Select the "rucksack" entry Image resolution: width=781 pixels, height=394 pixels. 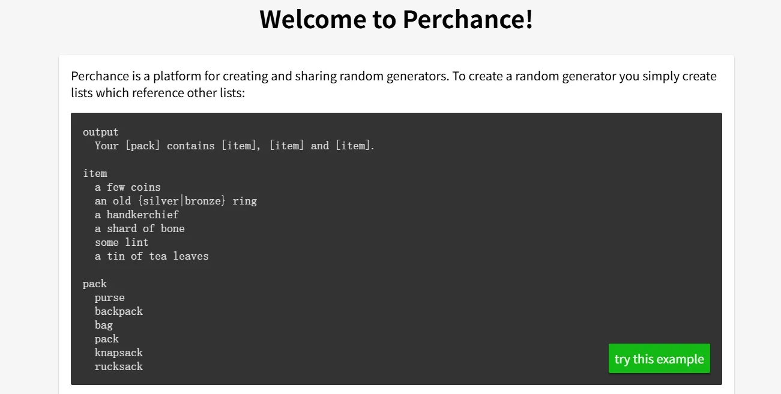click(x=119, y=366)
